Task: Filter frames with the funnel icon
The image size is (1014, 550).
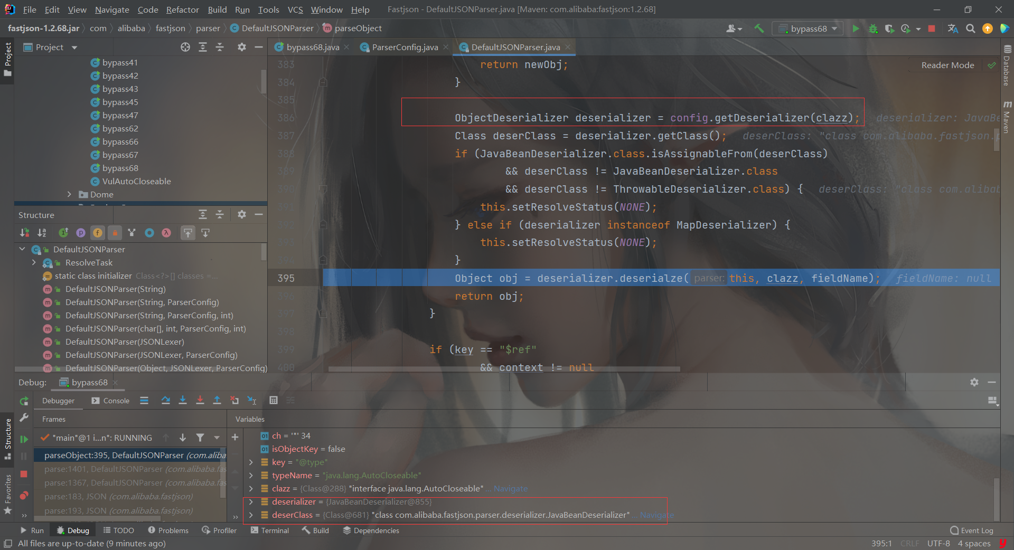Action: pos(200,438)
